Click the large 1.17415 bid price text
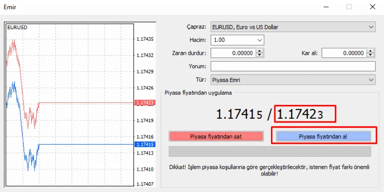384x192 pixels. [239, 114]
